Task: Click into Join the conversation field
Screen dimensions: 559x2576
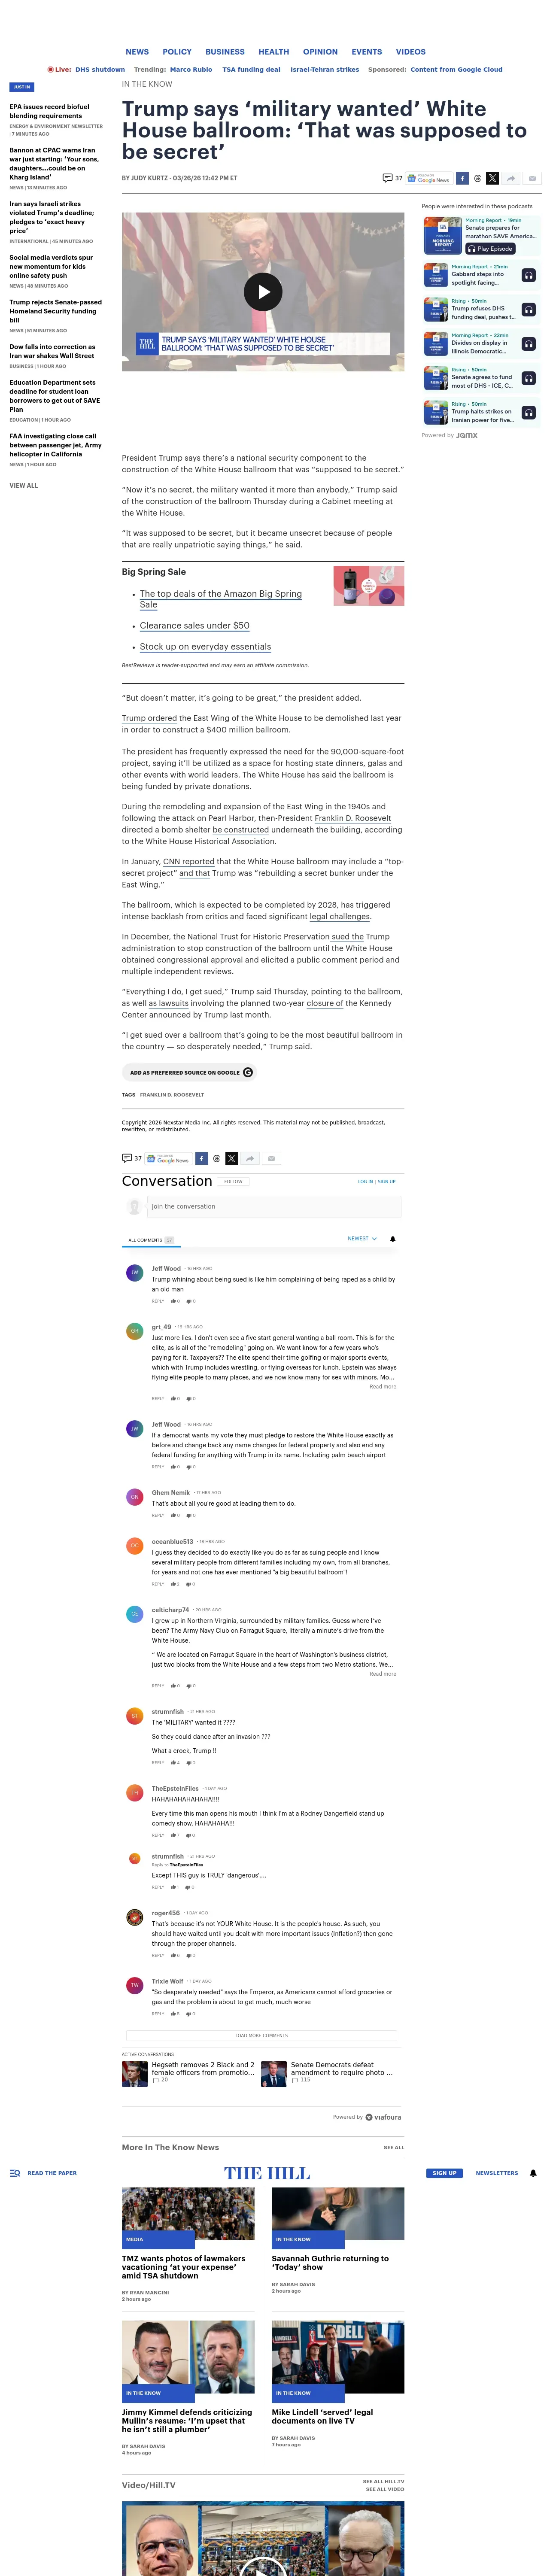Action: coord(274,1206)
